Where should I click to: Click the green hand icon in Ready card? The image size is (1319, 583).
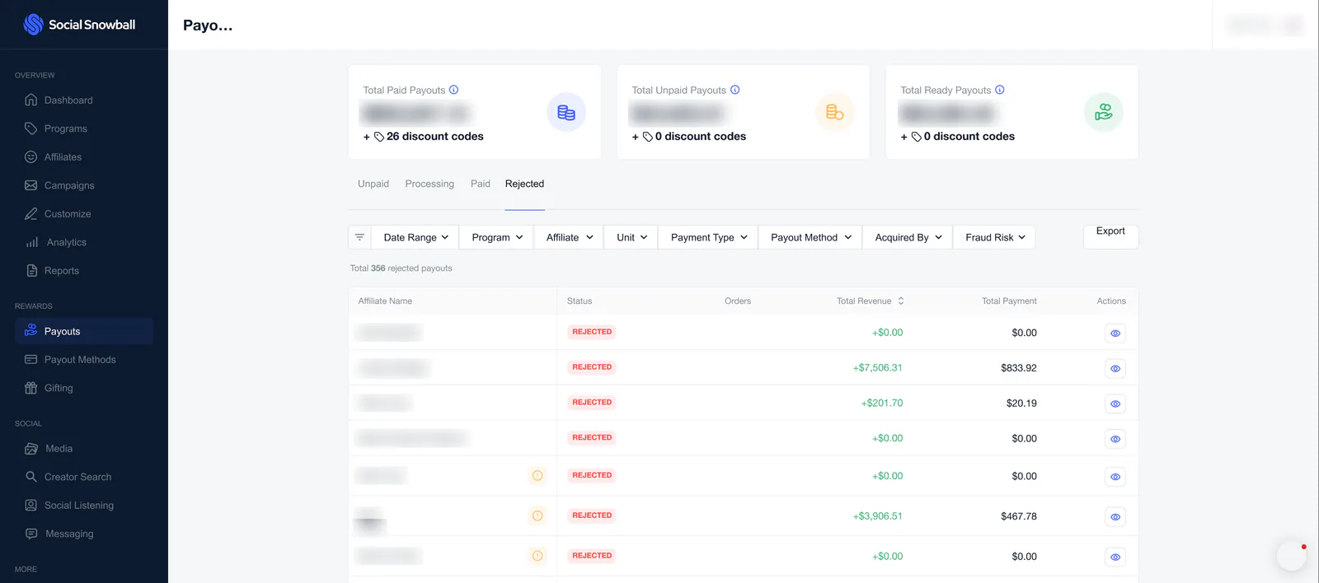[1104, 112]
